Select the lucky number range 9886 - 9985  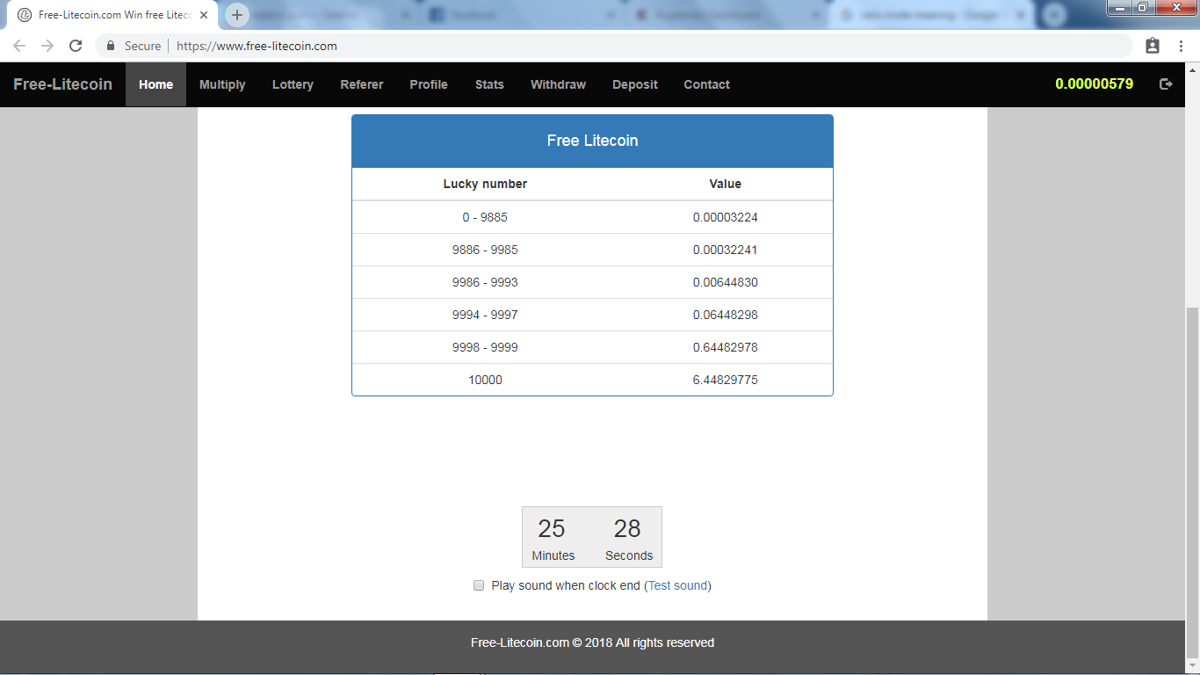(x=485, y=250)
